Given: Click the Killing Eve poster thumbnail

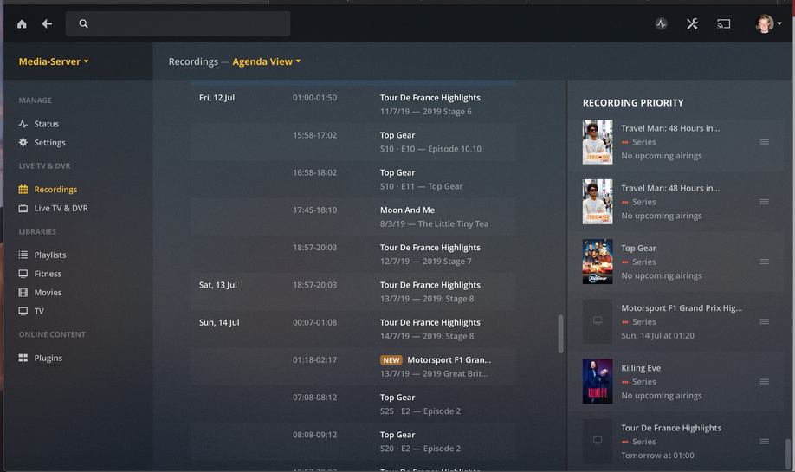Looking at the screenshot, I should pyautogui.click(x=598, y=381).
